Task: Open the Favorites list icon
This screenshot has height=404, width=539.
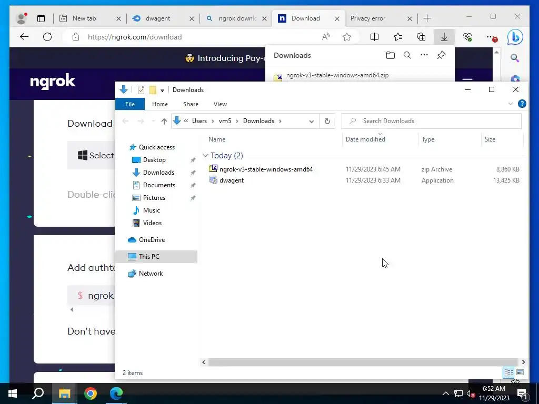Action: point(398,37)
